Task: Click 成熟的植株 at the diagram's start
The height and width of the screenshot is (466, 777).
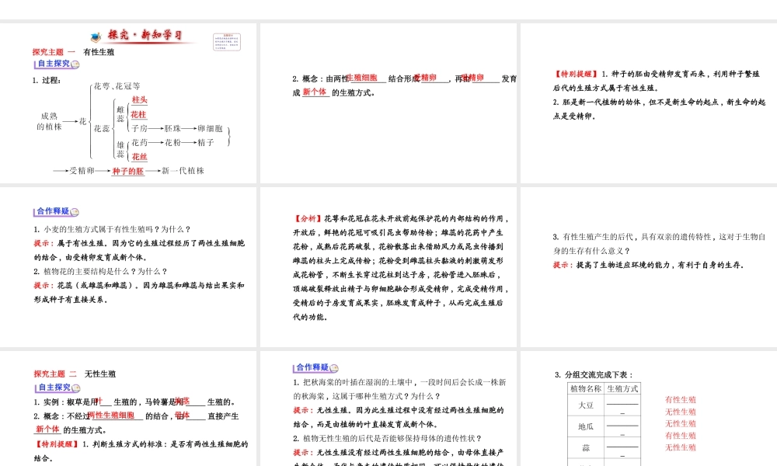Action: (49, 121)
